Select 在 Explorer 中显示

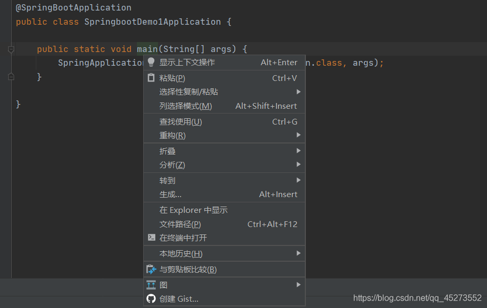point(224,210)
